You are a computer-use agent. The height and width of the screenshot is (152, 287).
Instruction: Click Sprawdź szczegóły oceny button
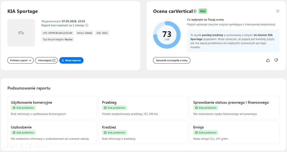(x=172, y=60)
